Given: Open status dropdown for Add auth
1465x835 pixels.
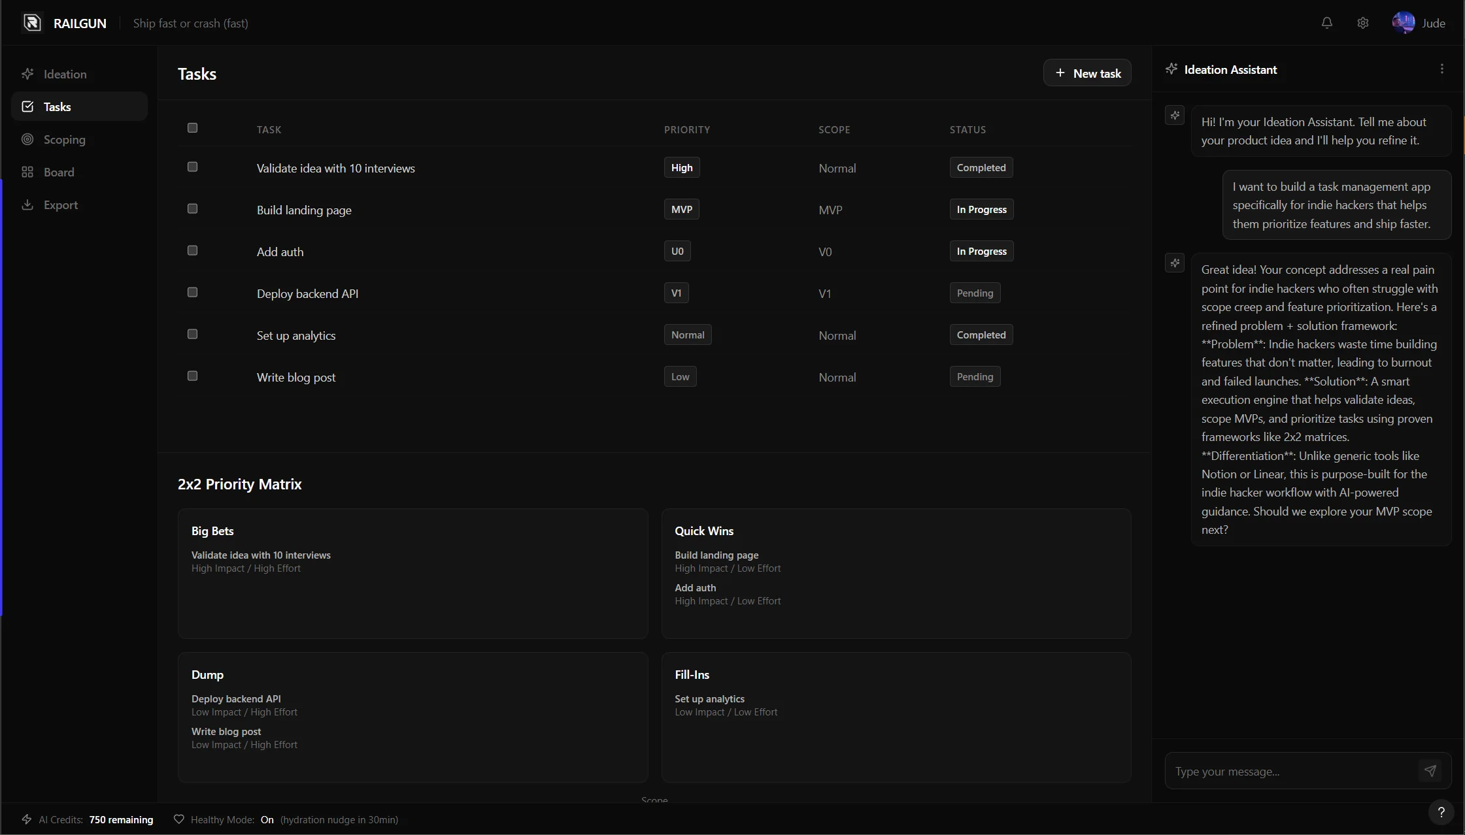Looking at the screenshot, I should tap(981, 252).
